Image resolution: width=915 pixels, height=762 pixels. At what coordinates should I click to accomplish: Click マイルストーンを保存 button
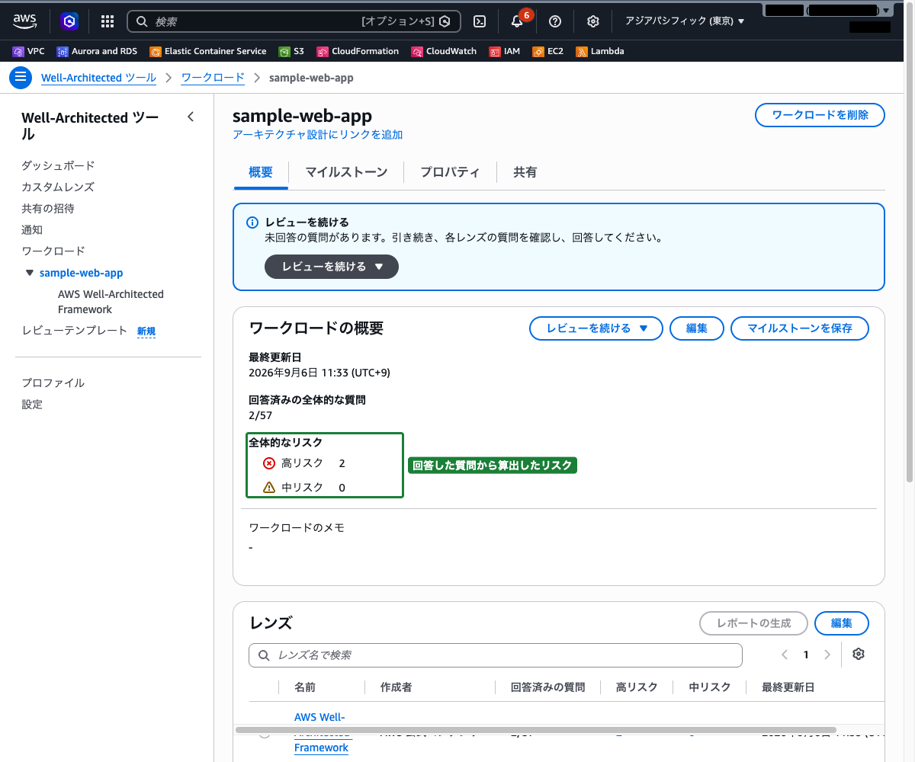click(800, 328)
